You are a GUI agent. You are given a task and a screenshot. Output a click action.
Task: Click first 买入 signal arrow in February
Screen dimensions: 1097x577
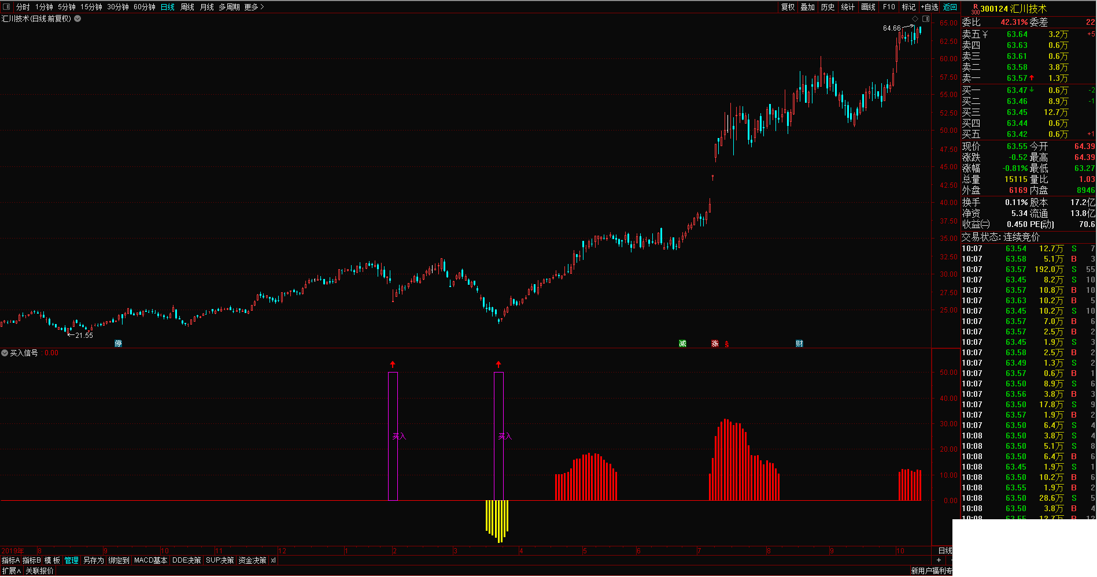pos(393,364)
